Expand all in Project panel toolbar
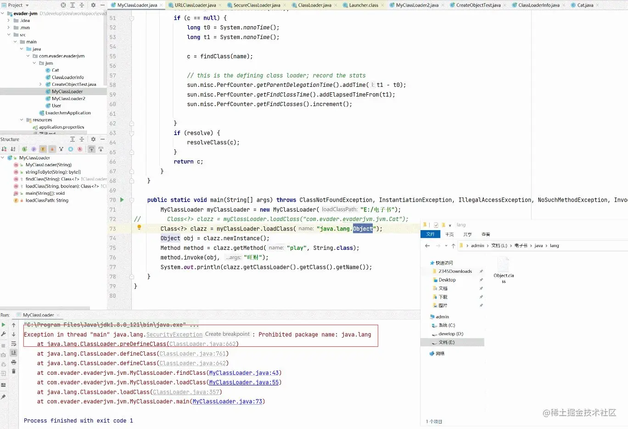 coord(73,5)
